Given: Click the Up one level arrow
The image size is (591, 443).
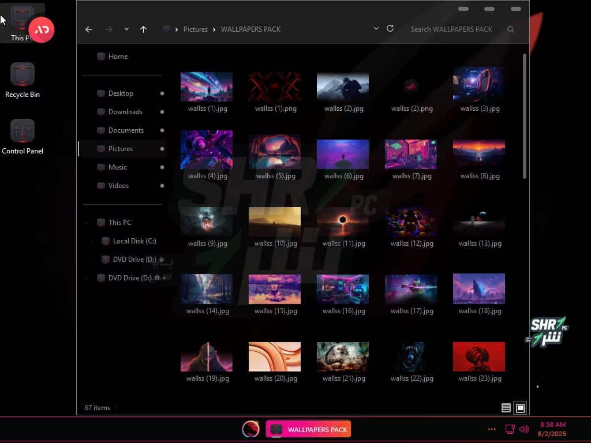Looking at the screenshot, I should (x=144, y=29).
